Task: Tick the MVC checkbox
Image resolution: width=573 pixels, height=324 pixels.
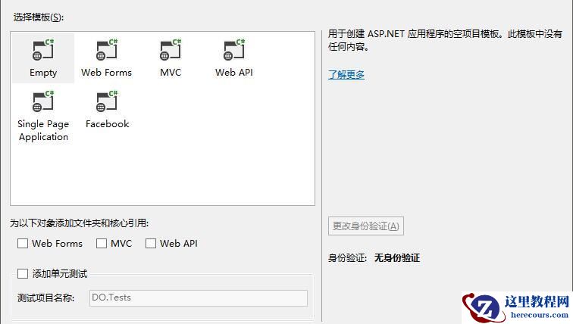Action: pyautogui.click(x=102, y=243)
